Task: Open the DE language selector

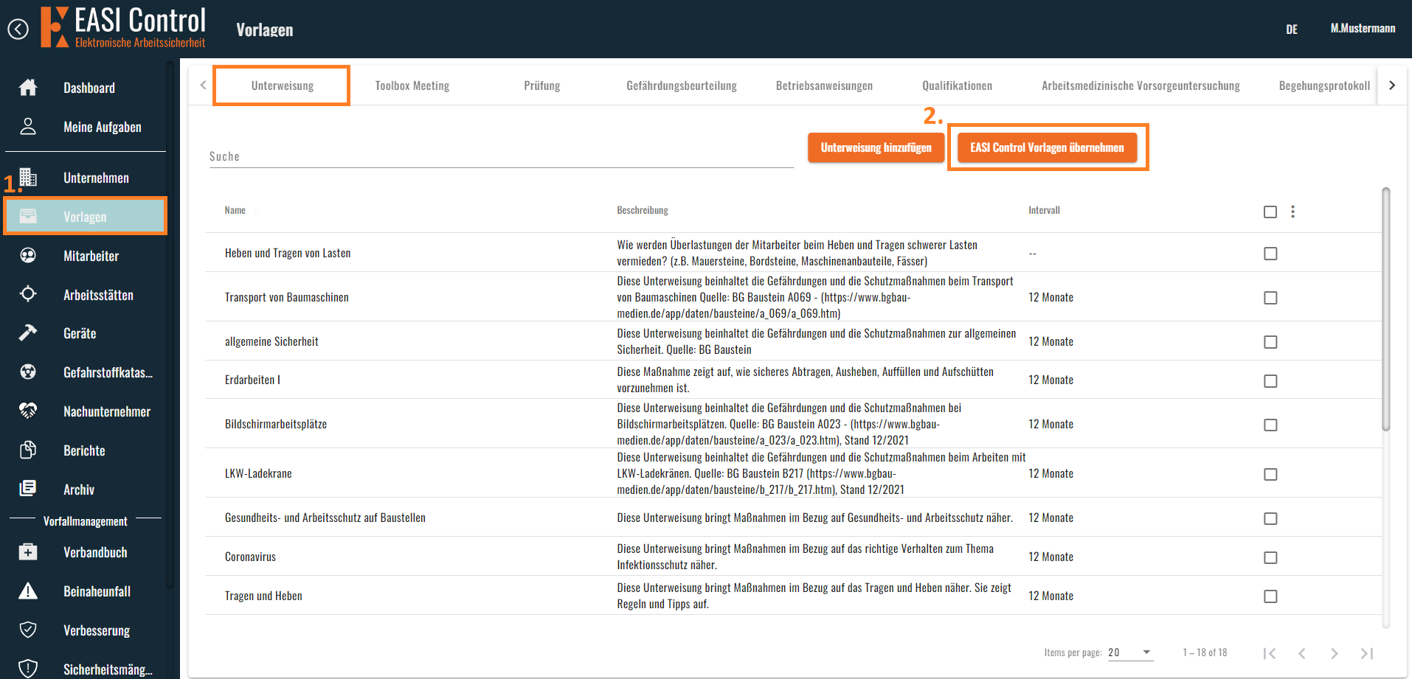Action: coord(1292,29)
